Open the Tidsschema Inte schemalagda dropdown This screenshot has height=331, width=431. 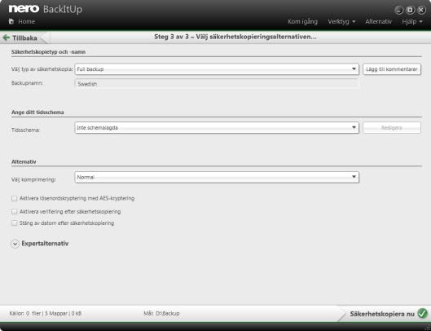pyautogui.click(x=217, y=128)
